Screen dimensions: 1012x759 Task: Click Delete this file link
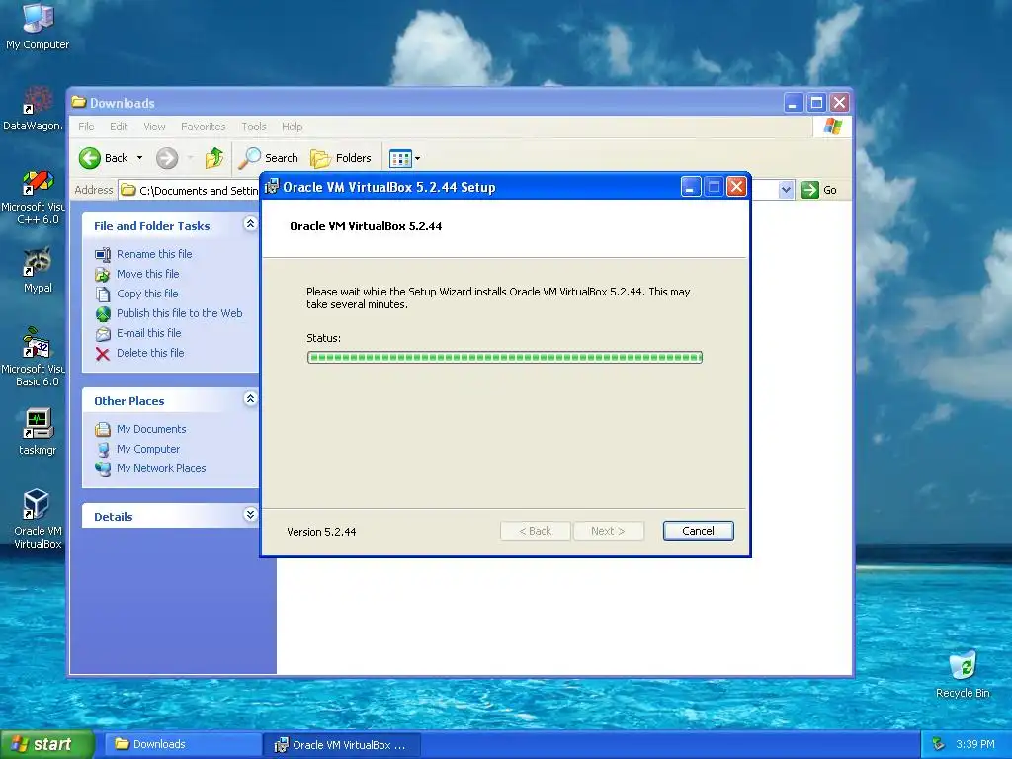pyautogui.click(x=150, y=353)
